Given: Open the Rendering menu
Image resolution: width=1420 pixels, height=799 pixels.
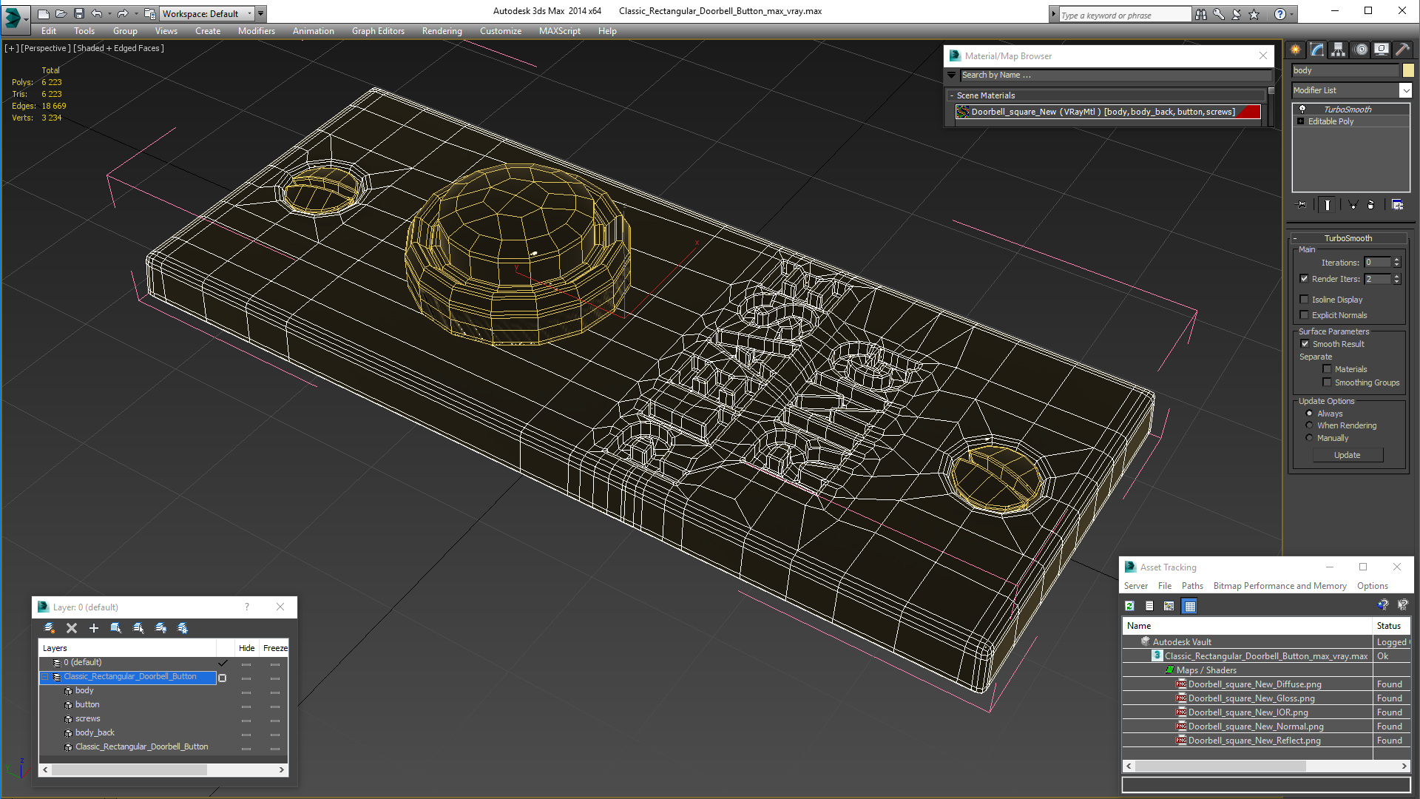Looking at the screenshot, I should (x=442, y=31).
